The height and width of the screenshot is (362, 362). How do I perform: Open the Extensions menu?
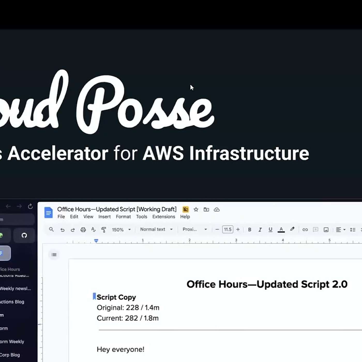(163, 217)
